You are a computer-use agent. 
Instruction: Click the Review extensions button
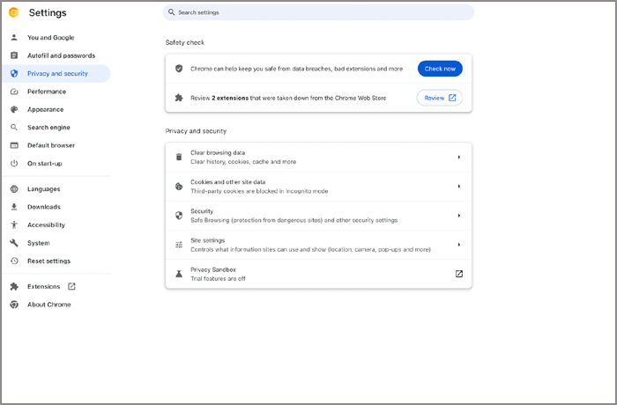440,98
